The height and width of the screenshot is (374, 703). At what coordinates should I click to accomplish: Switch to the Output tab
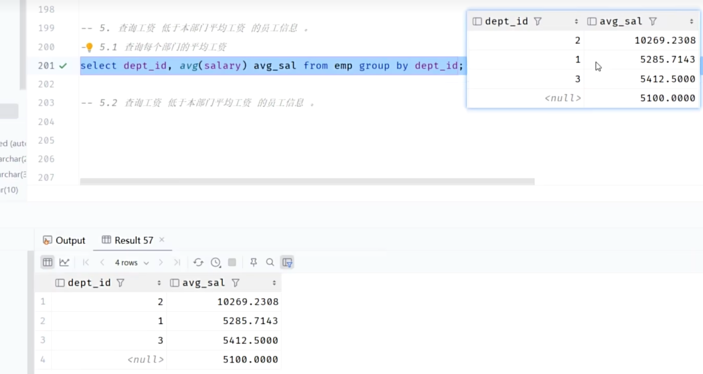(x=64, y=240)
